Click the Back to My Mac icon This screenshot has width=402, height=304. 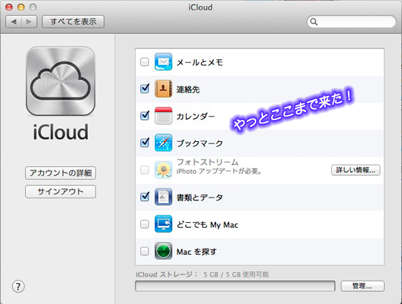click(164, 224)
